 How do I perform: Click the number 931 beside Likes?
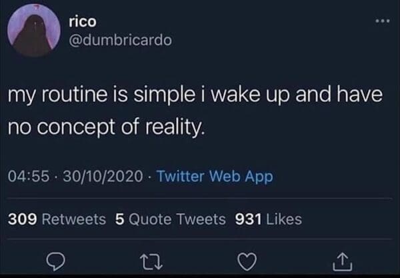click(249, 219)
